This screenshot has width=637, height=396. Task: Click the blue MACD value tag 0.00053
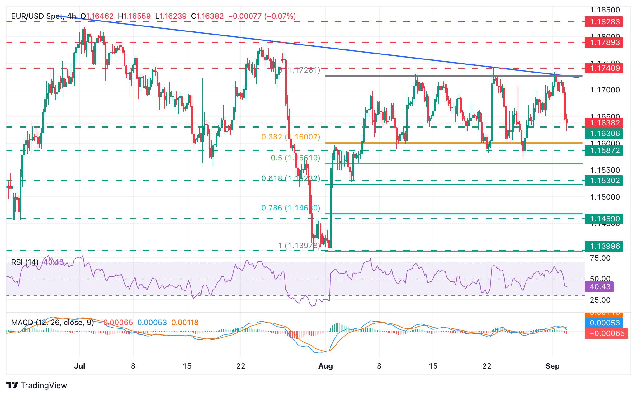coord(604,323)
